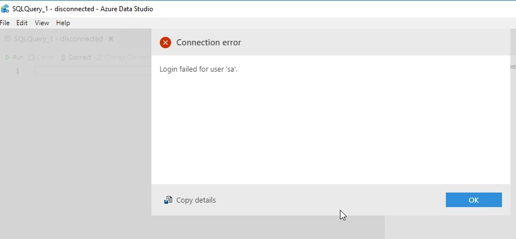Open the Edit menu

click(22, 23)
